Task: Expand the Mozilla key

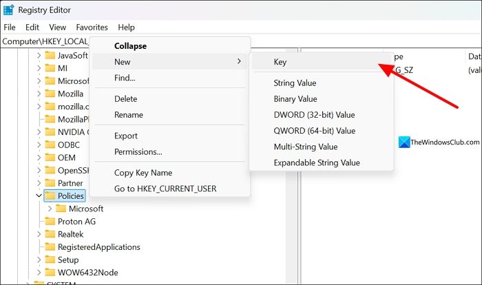Action: click(39, 94)
